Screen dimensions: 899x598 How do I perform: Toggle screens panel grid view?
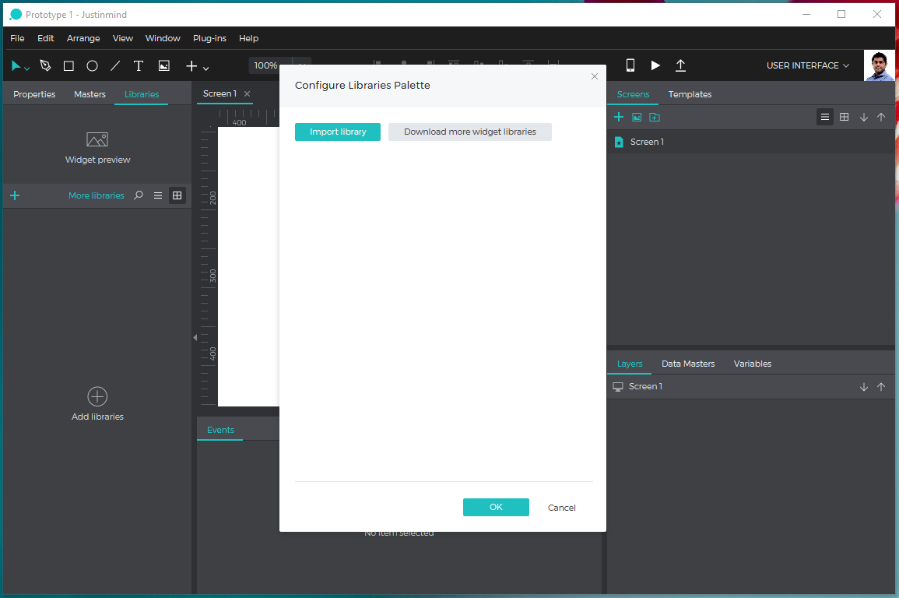(844, 117)
